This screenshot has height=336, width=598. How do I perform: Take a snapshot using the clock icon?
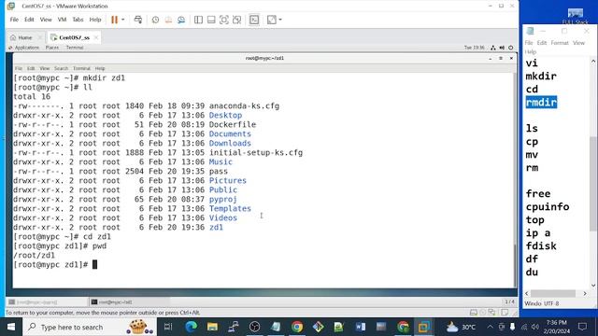click(155, 20)
